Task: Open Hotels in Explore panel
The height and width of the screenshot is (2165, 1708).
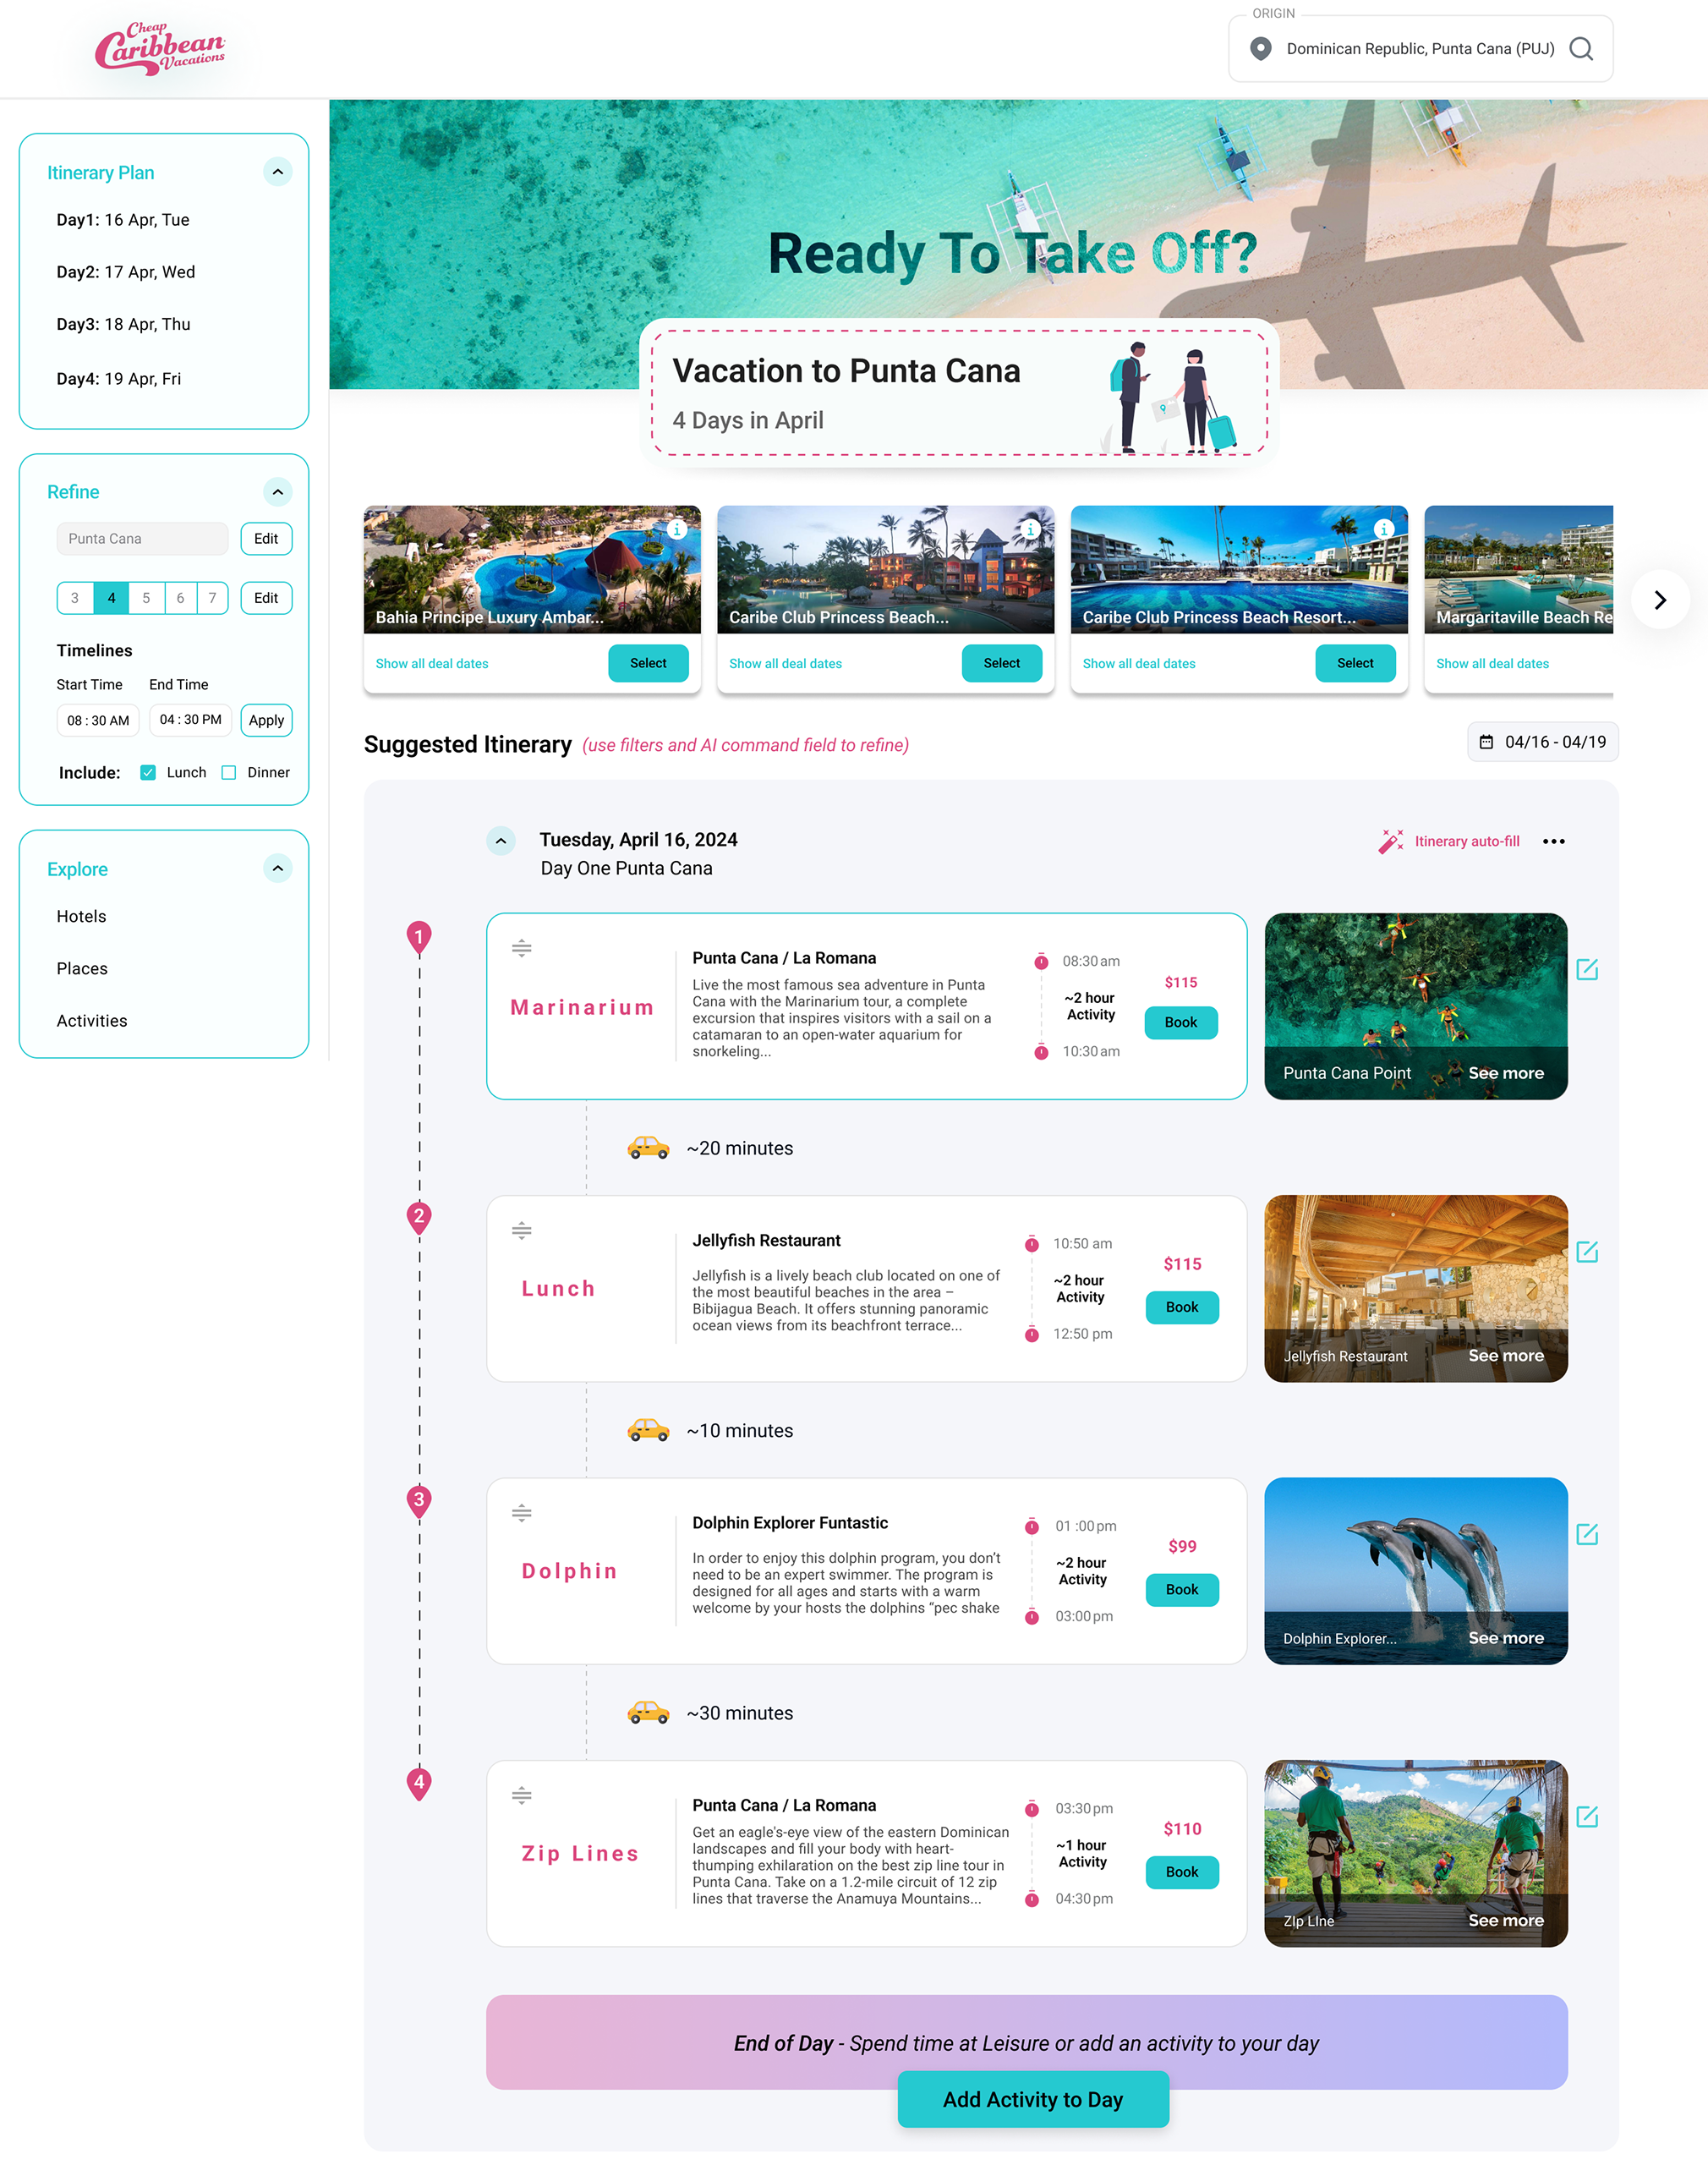Action: click(81, 916)
